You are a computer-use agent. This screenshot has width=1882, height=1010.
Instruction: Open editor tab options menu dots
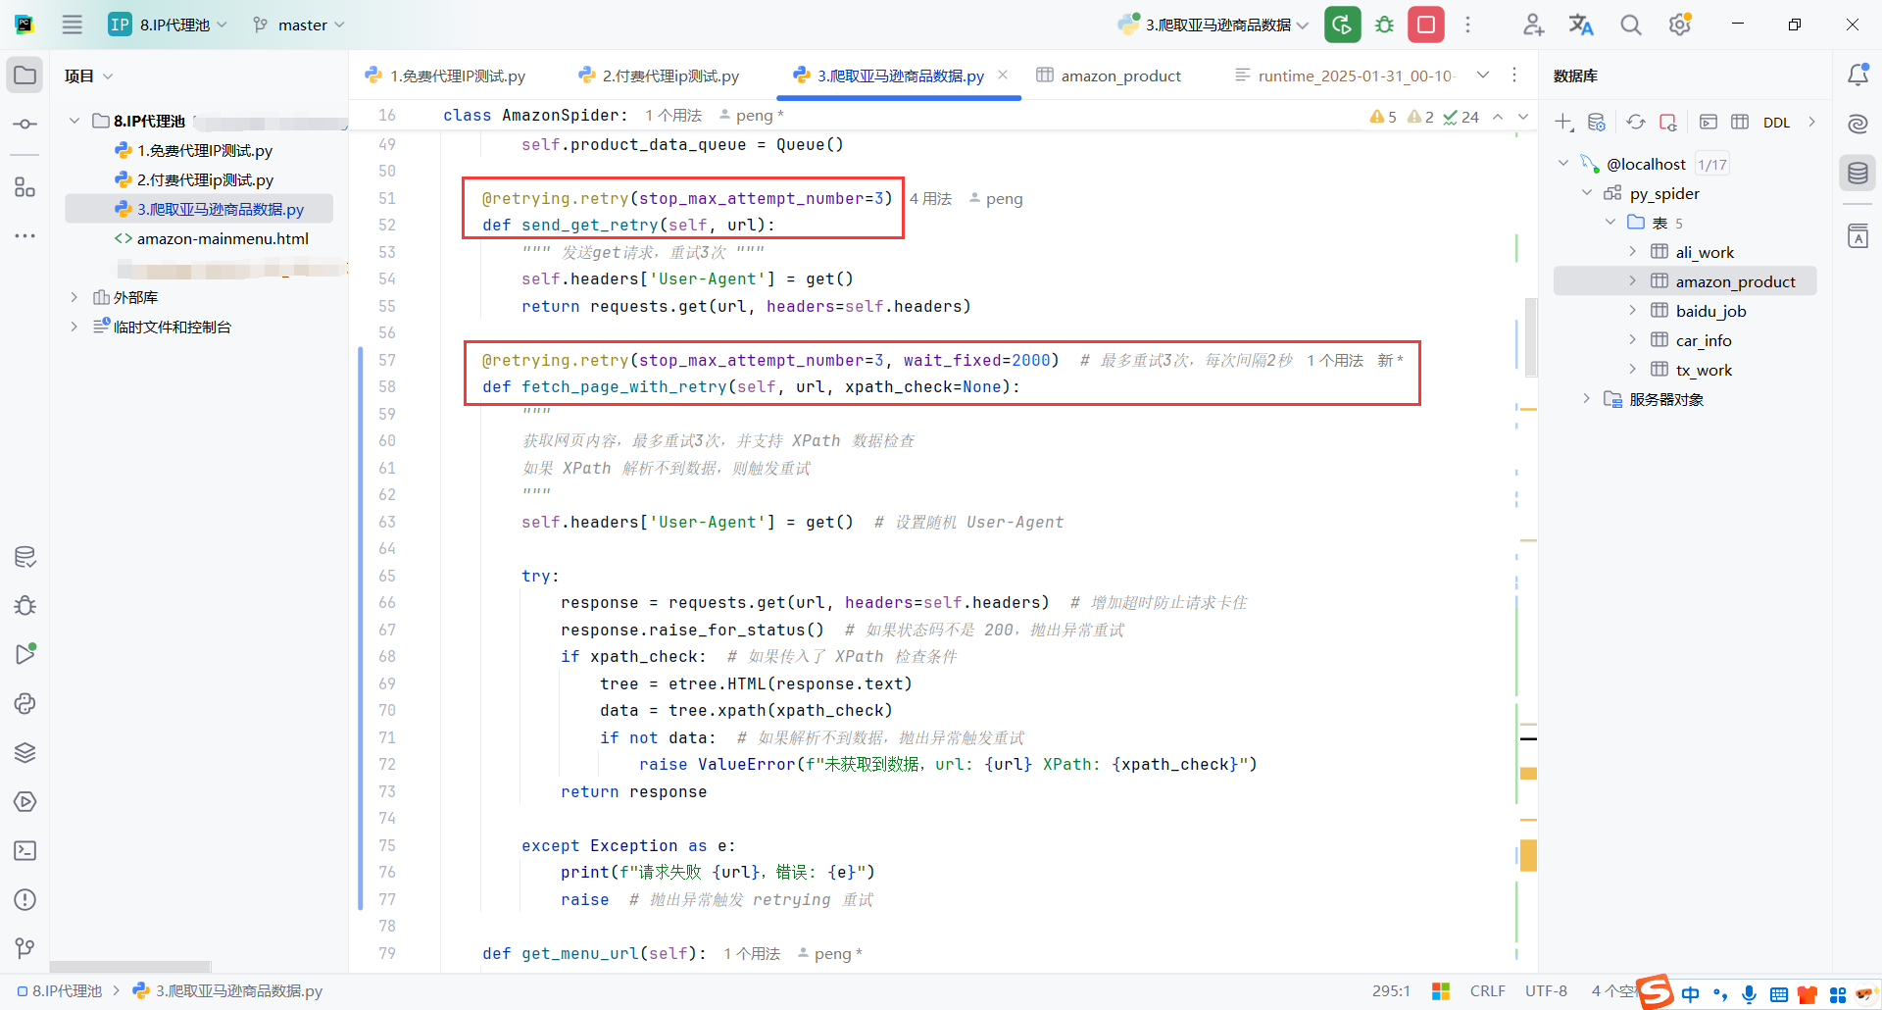[x=1514, y=76]
